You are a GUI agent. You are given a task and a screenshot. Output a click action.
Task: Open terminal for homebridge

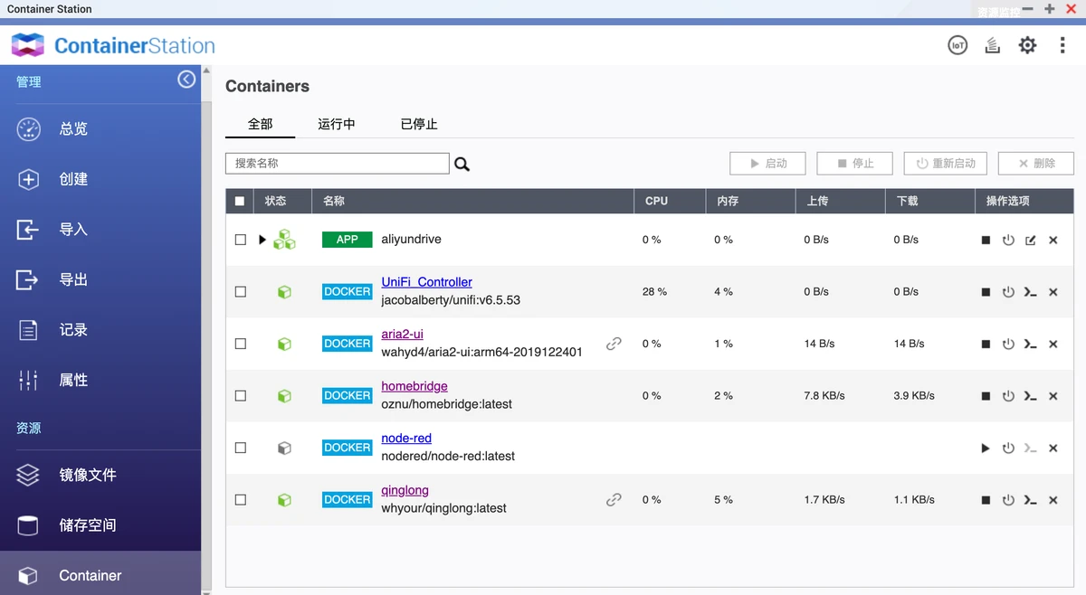1031,396
